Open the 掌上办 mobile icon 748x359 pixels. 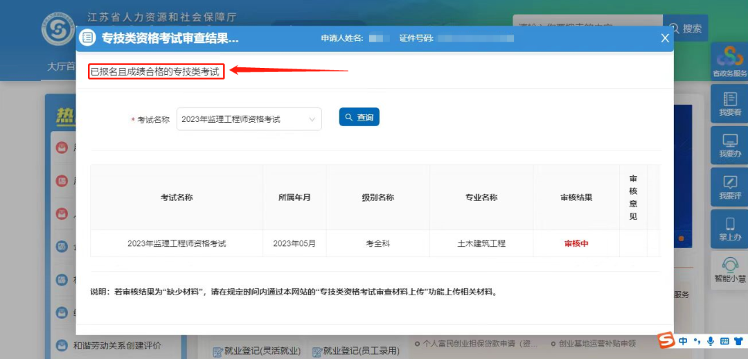[x=729, y=229]
